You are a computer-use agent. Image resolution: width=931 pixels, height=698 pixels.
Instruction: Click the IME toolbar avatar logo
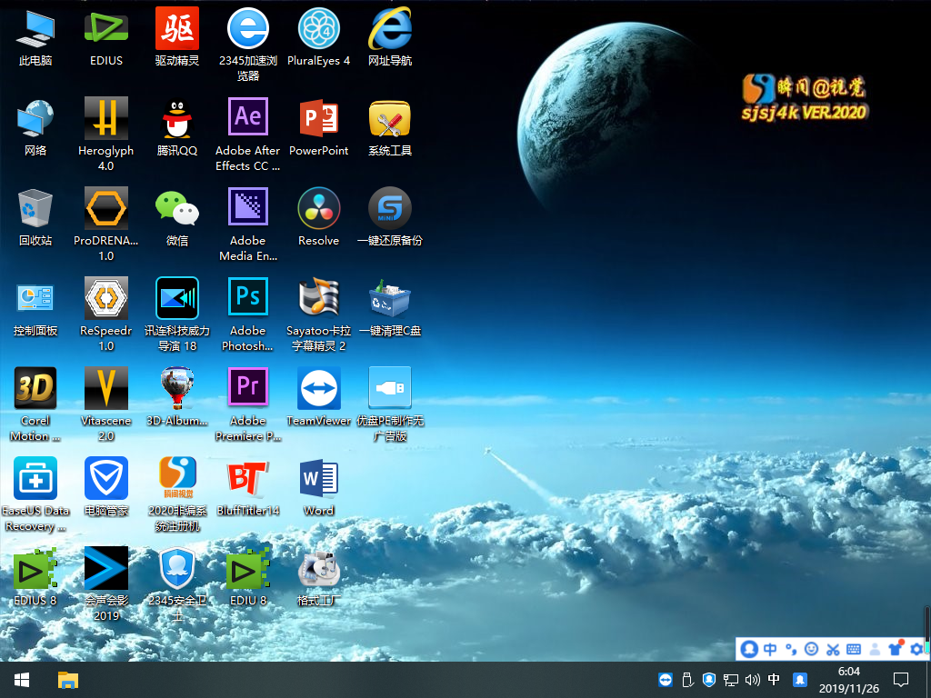(749, 649)
